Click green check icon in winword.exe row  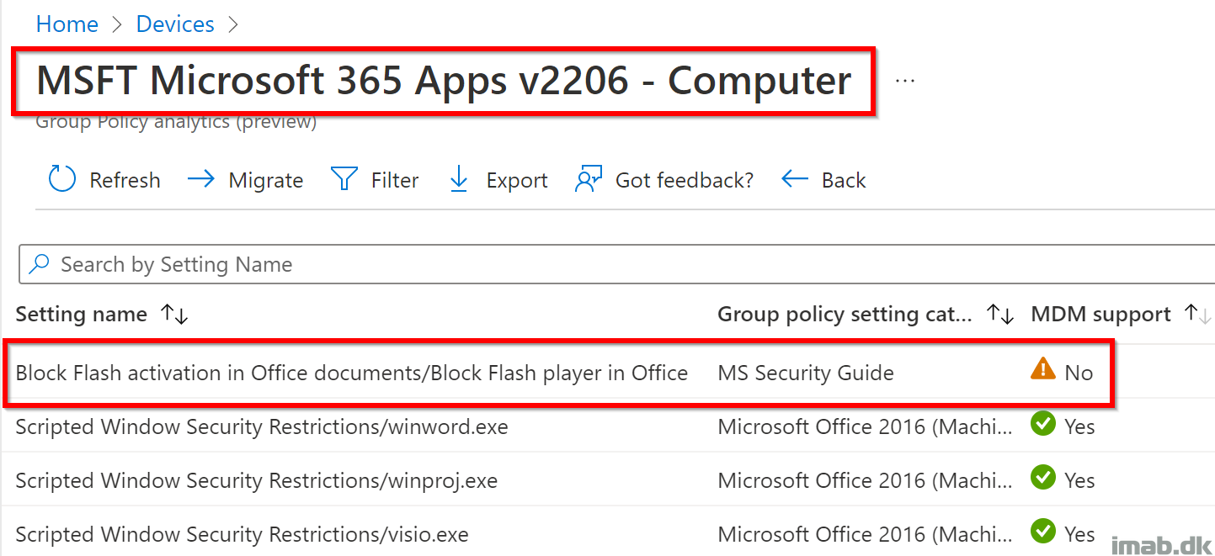coord(1042,425)
